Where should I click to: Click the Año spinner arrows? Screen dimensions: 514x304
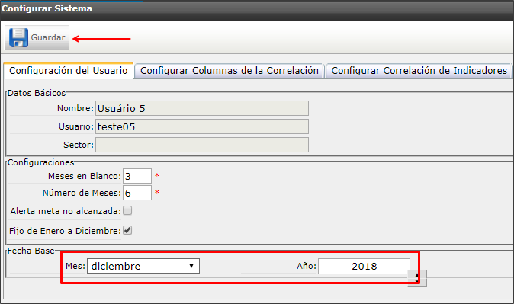tap(417, 278)
